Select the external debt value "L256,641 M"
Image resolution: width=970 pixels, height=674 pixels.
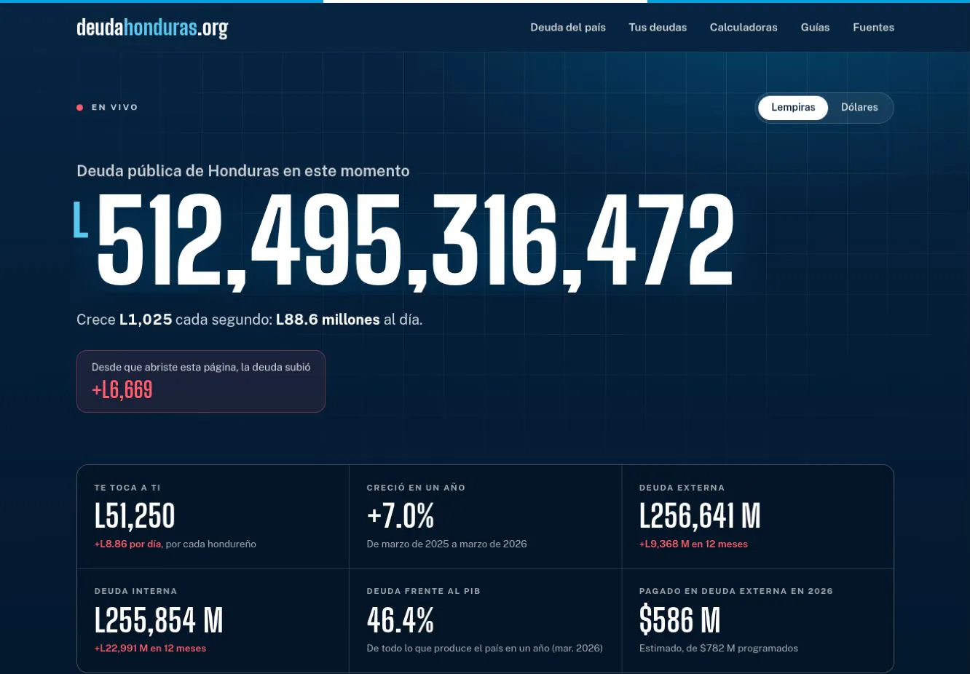point(700,516)
